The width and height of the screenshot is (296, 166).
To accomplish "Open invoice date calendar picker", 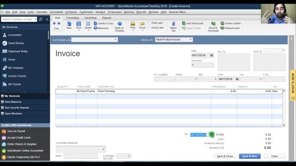I will (x=212, y=55).
